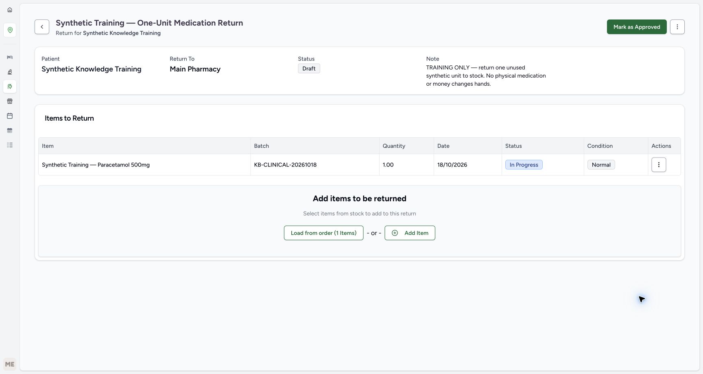Open the page options three-dot menu beside Mark as Approved
This screenshot has width=703, height=374.
[x=677, y=27]
